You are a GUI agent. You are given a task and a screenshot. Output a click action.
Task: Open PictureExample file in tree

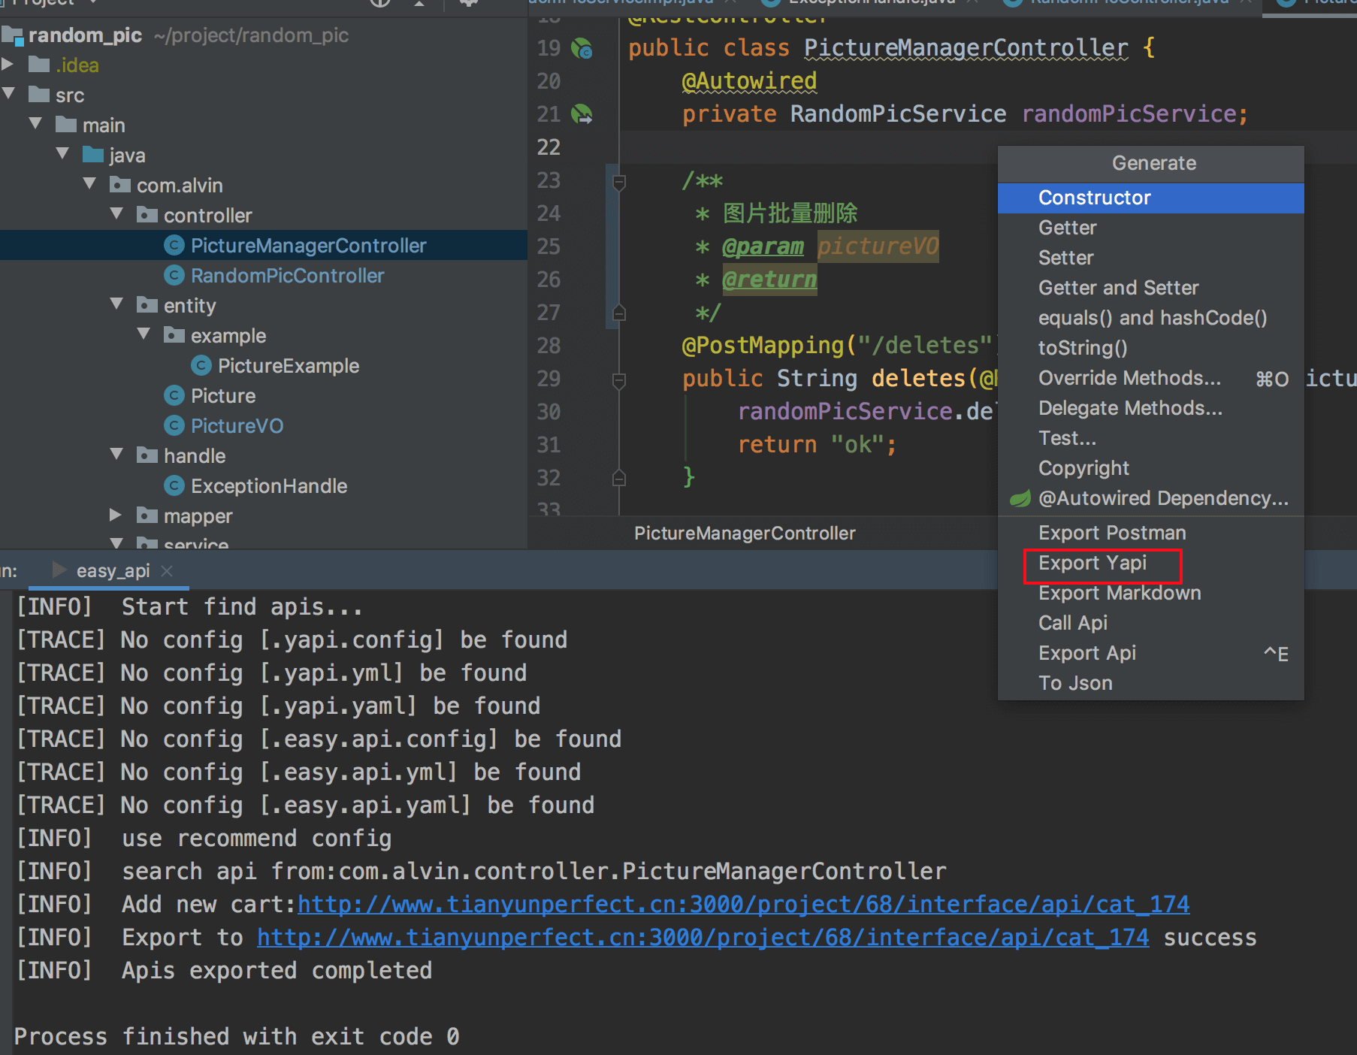coord(289,366)
